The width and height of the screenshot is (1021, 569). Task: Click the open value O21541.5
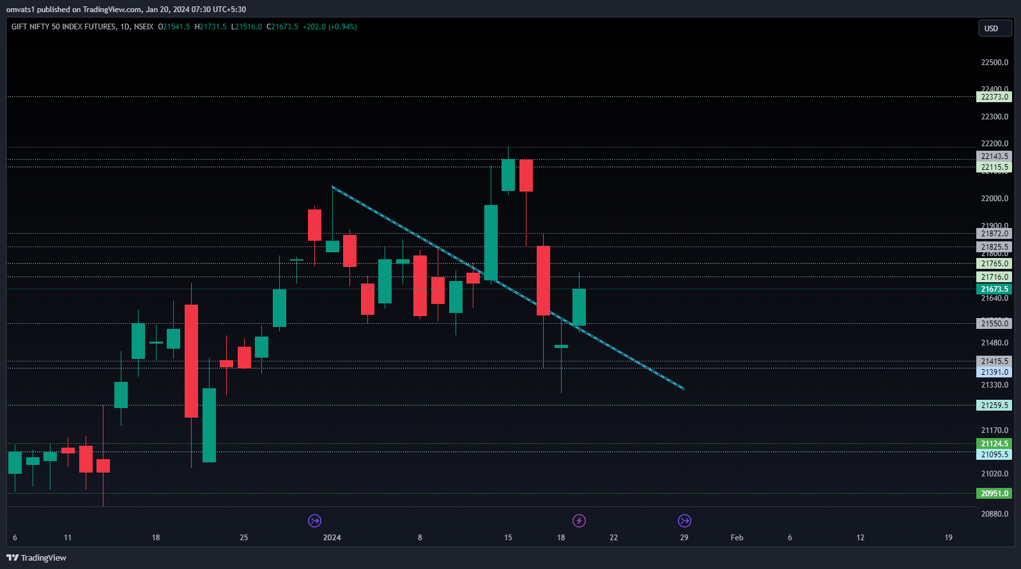pyautogui.click(x=174, y=27)
